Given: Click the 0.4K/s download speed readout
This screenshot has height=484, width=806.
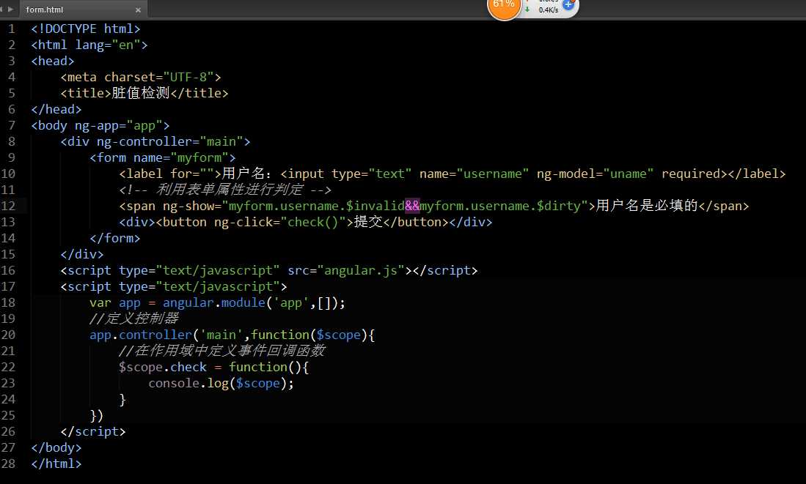Looking at the screenshot, I should pos(548,10).
